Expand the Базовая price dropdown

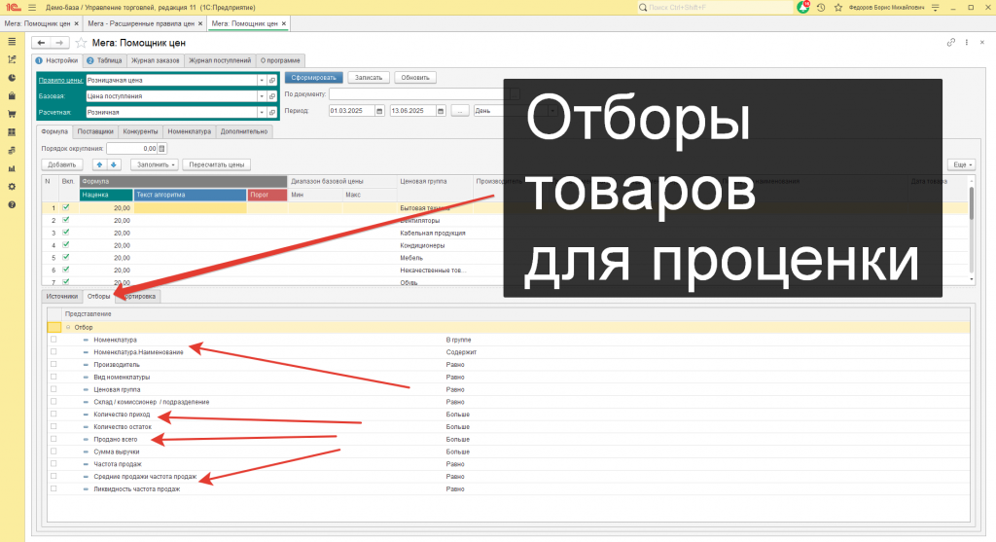coord(262,96)
